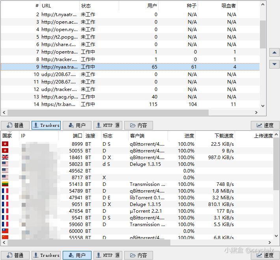Sort peers by 客户端 column header
280x260 pixels.
148,136
